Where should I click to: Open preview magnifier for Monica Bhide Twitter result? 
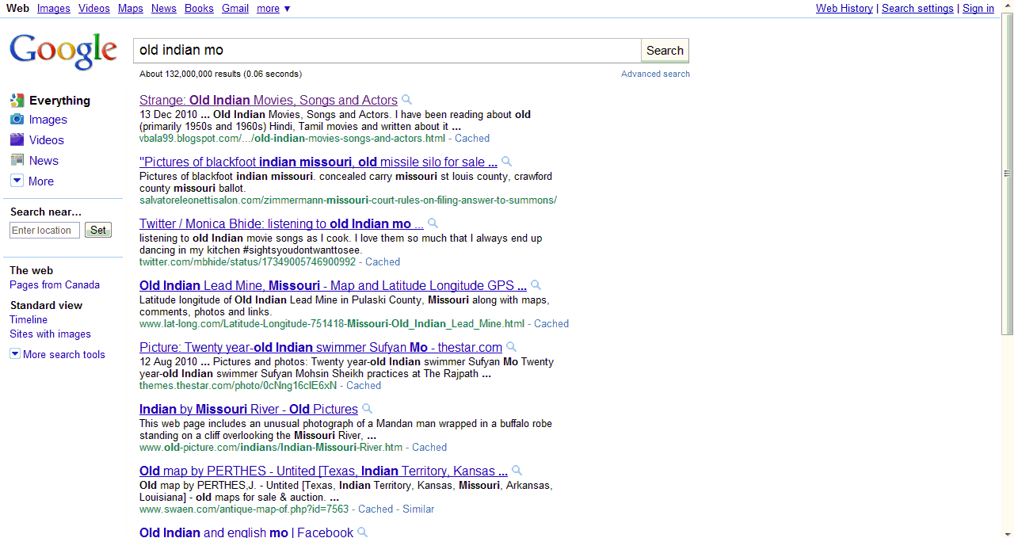433,223
